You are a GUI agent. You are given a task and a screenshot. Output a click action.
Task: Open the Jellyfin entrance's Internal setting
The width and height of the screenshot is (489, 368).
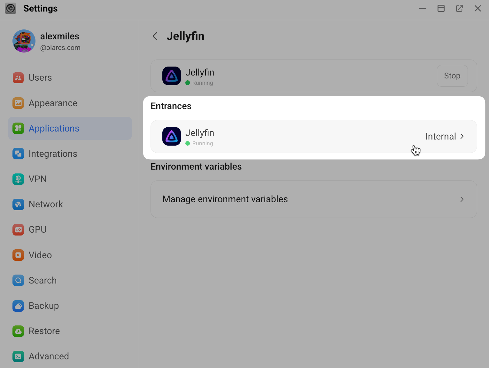[314, 136]
